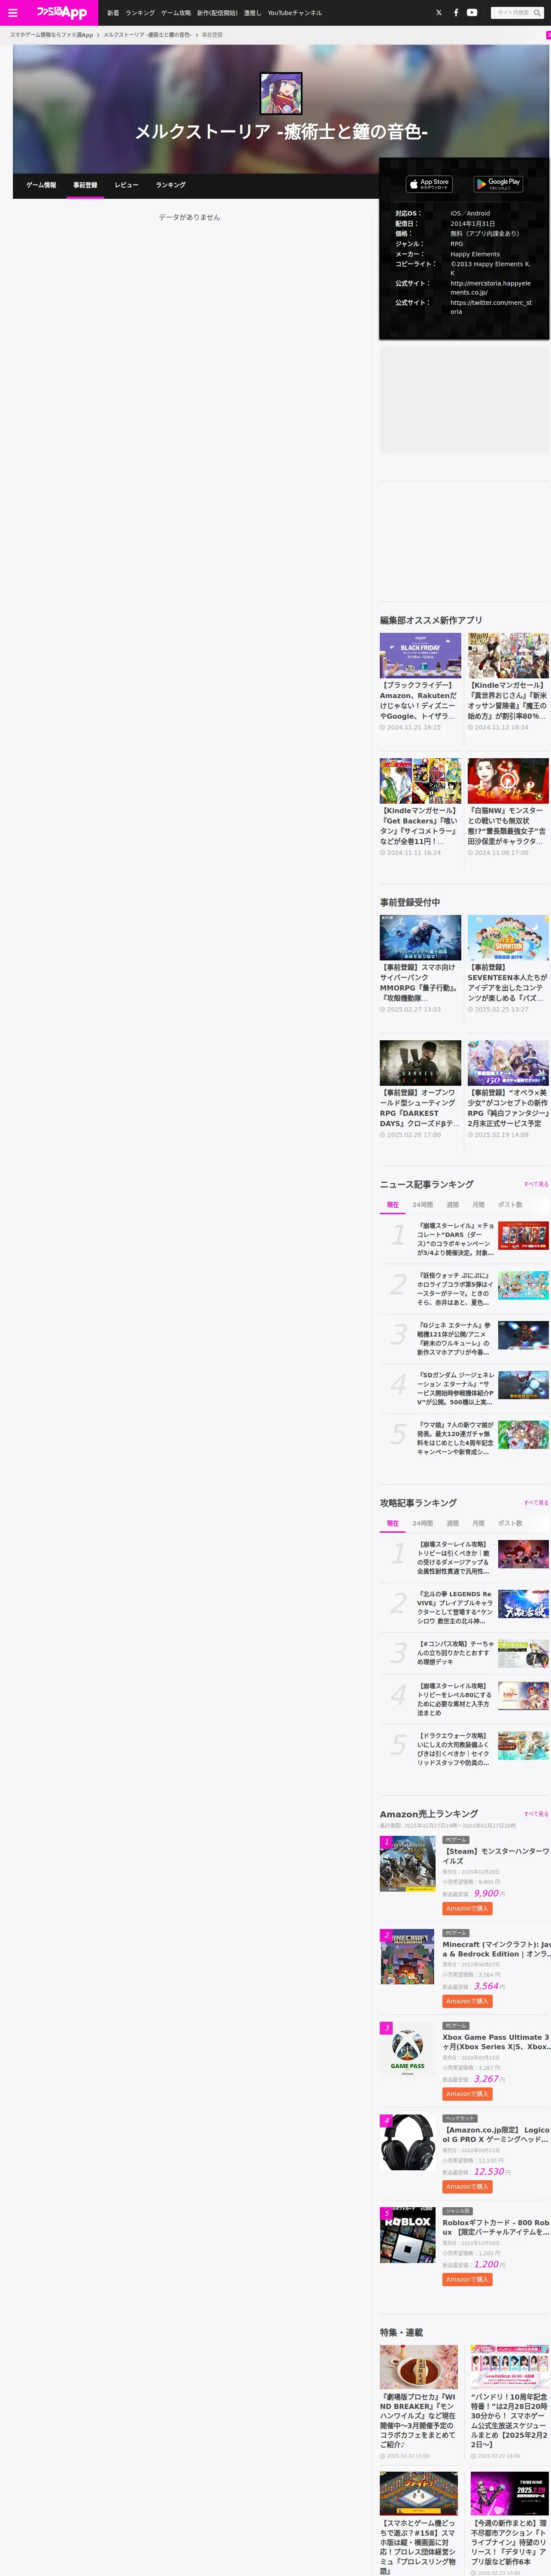Select 月間 tab in 攻略記事ランキング
The width and height of the screenshot is (551, 2576).
click(479, 1524)
